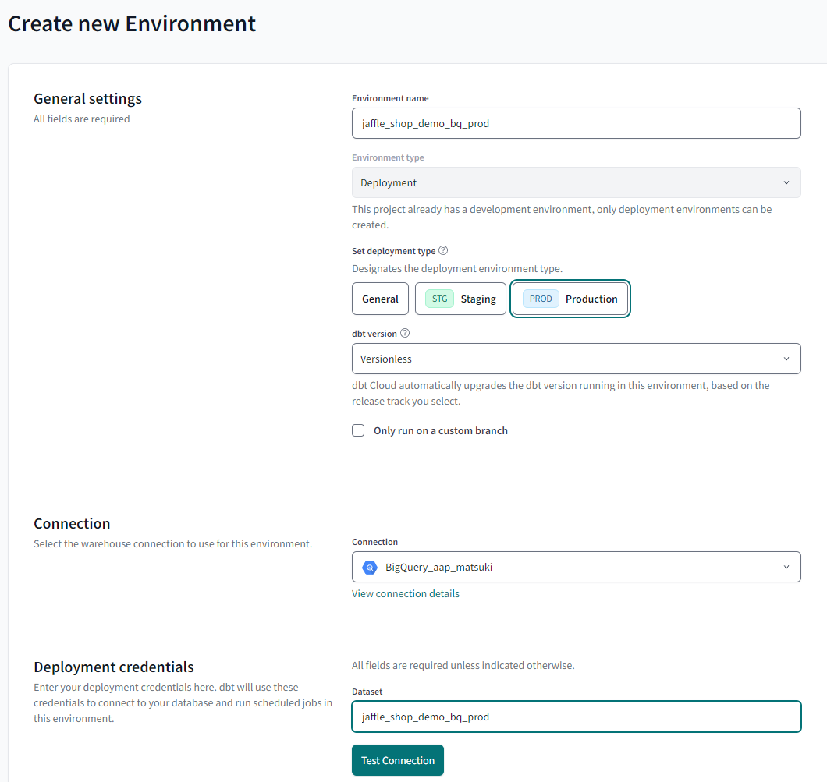Click the Deployment credentials section title
Screen dimensions: 827x782
114,667
